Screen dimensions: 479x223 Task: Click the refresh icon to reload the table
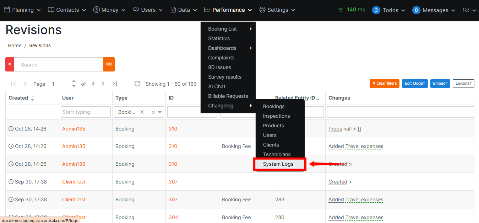(137, 84)
